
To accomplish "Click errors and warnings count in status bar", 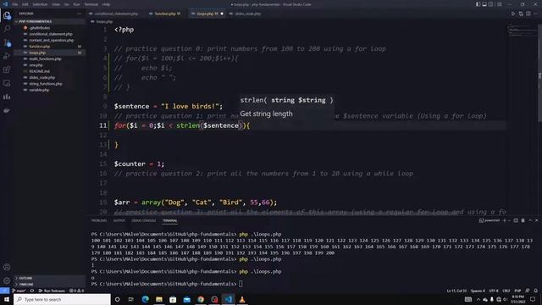I will [77, 291].
